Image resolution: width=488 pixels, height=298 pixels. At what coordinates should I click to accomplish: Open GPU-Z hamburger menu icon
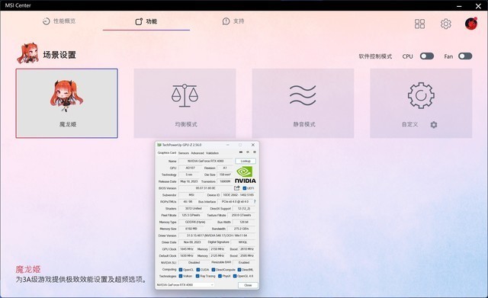coord(255,152)
